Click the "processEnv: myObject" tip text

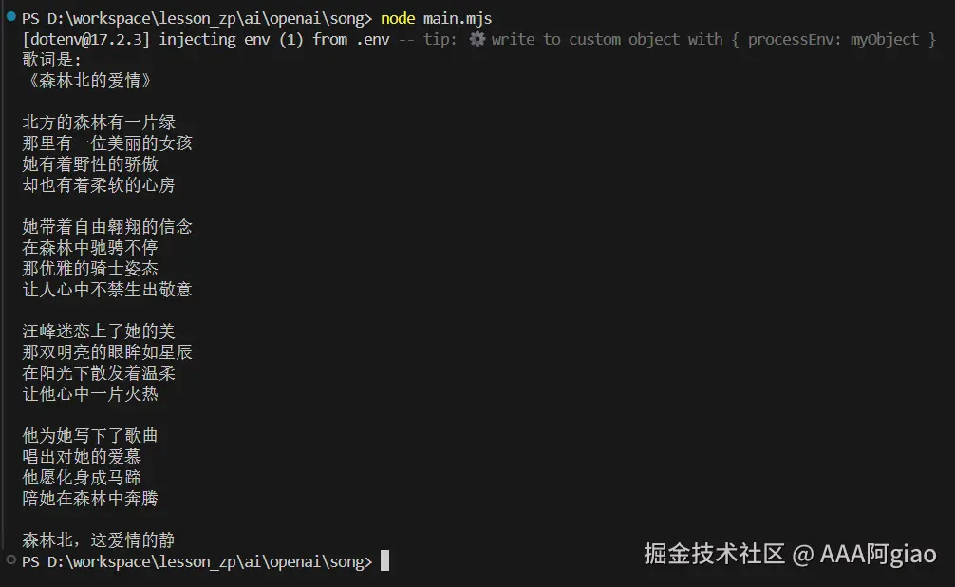click(833, 39)
